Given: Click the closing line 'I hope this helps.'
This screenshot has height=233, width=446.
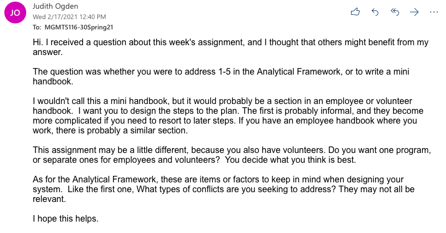Looking at the screenshot, I should click(66, 218).
